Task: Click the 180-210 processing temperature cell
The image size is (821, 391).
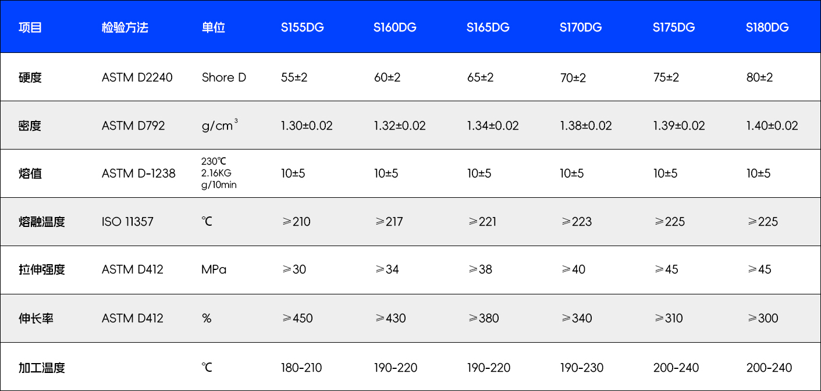Action: 301,368
